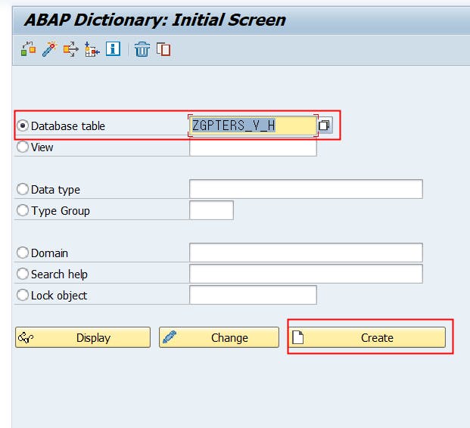Click the Activate magic wand icon
Screen dimensions: 470x428
click(x=50, y=50)
